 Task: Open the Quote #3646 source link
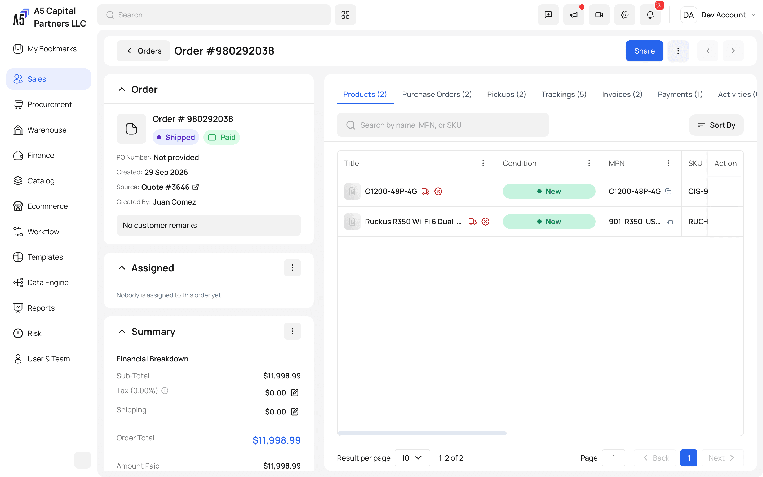[165, 187]
